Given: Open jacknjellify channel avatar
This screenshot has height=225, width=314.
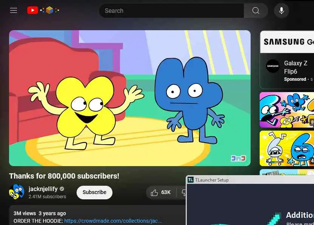Looking at the screenshot, I should coord(17,192).
